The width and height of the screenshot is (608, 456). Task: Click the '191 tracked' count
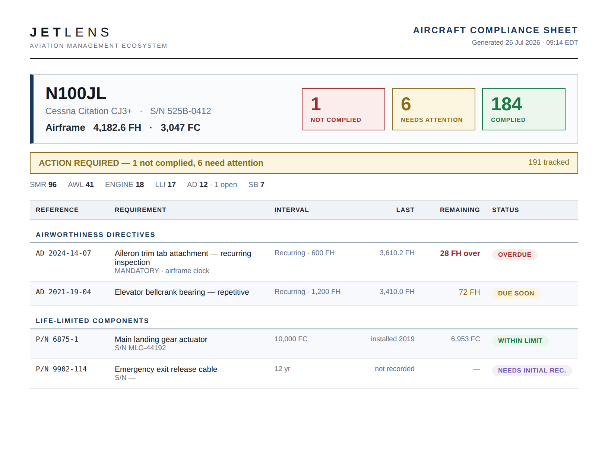548,162
